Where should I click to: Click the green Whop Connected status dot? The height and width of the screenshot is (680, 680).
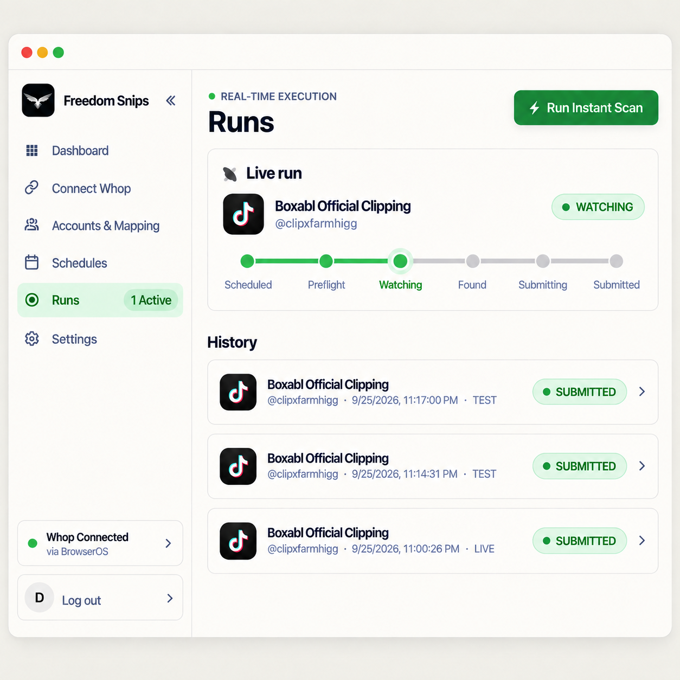pyautogui.click(x=33, y=543)
